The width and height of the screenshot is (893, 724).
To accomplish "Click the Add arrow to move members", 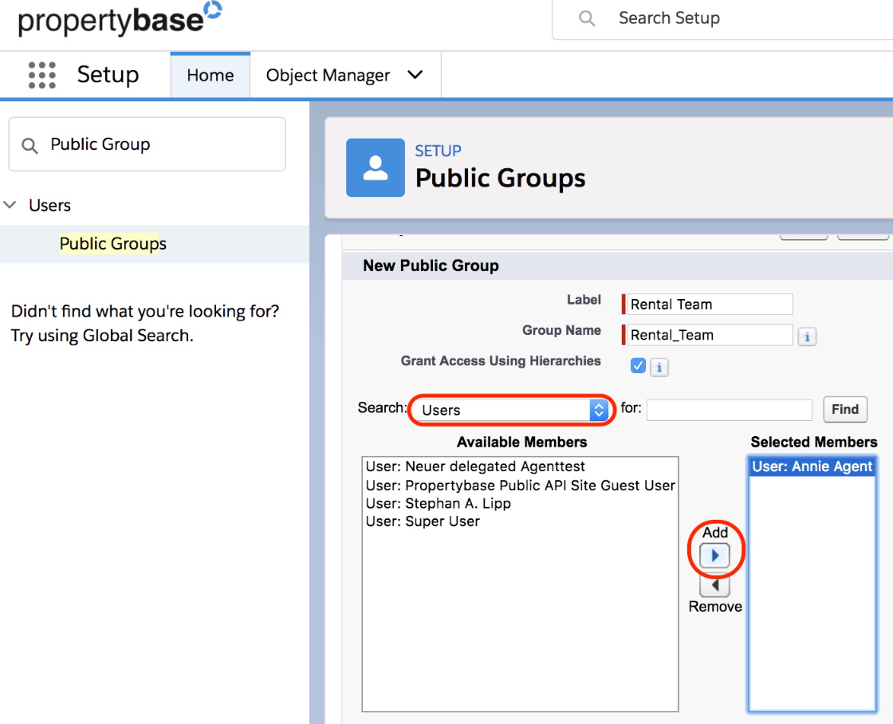I will point(715,555).
